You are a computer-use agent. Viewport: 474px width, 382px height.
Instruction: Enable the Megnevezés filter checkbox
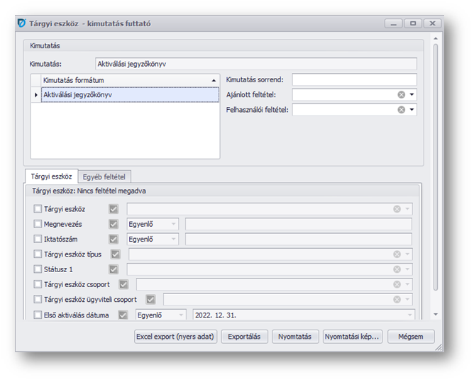tap(38, 224)
